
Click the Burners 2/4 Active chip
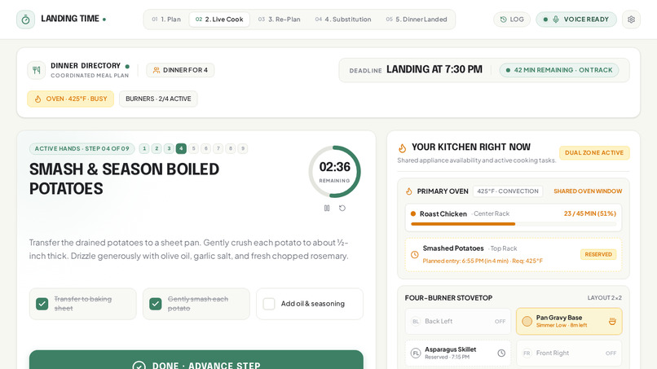point(158,99)
